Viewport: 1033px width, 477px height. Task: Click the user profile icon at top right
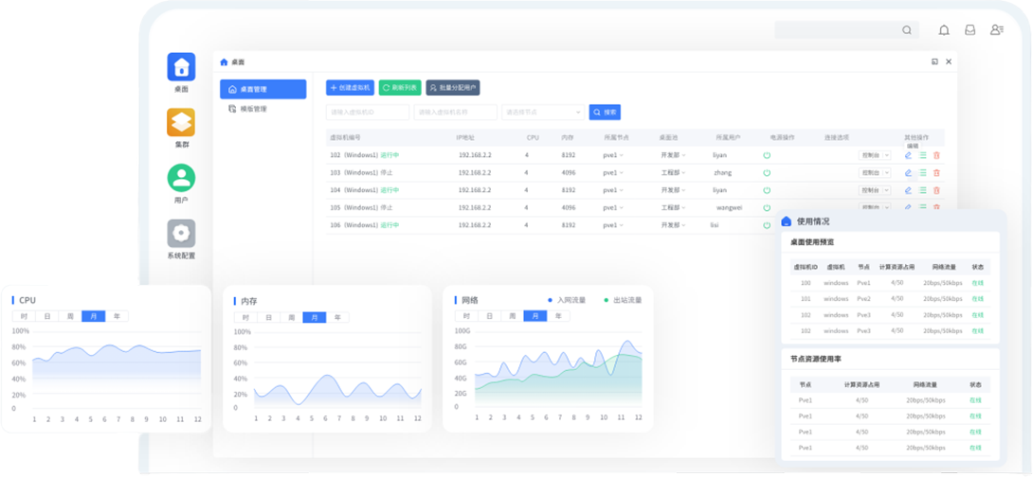click(996, 30)
